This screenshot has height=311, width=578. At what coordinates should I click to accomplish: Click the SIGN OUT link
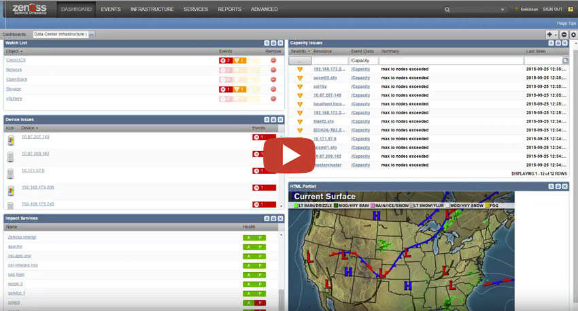pyautogui.click(x=552, y=10)
